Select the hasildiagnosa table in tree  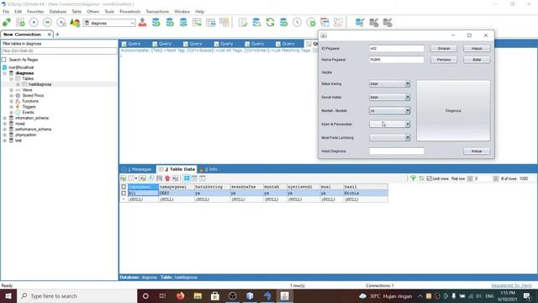[40, 84]
